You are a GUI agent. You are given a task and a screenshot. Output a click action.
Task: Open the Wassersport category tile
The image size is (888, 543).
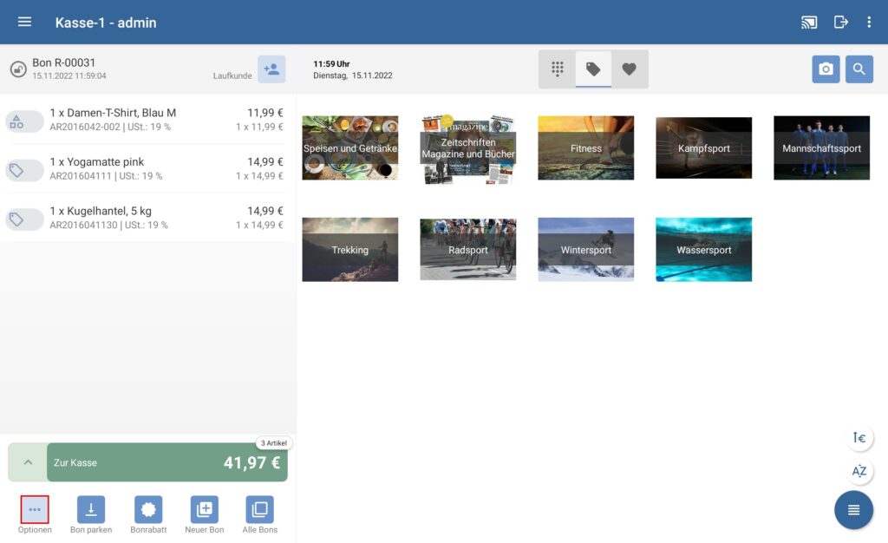pyautogui.click(x=703, y=250)
